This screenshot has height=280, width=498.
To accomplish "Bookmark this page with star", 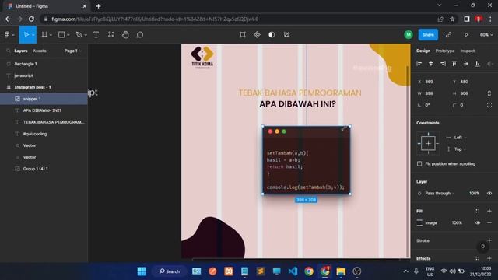I will (x=452, y=19).
